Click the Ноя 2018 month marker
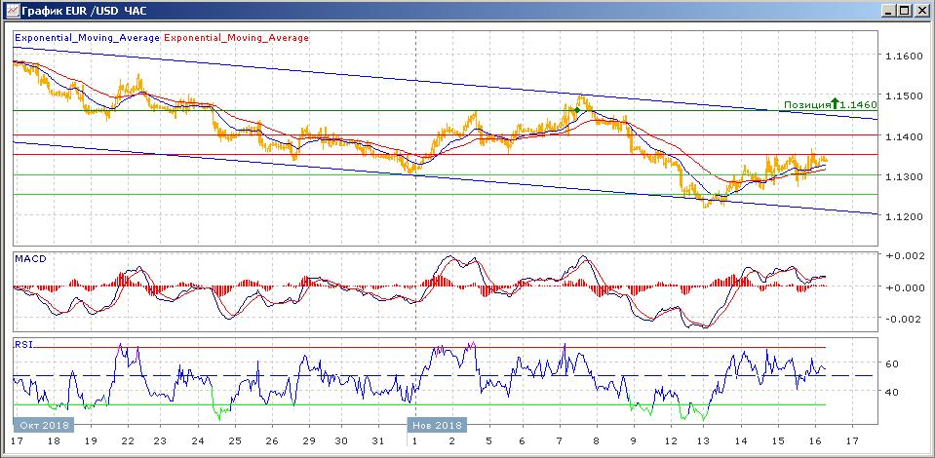 tap(437, 425)
